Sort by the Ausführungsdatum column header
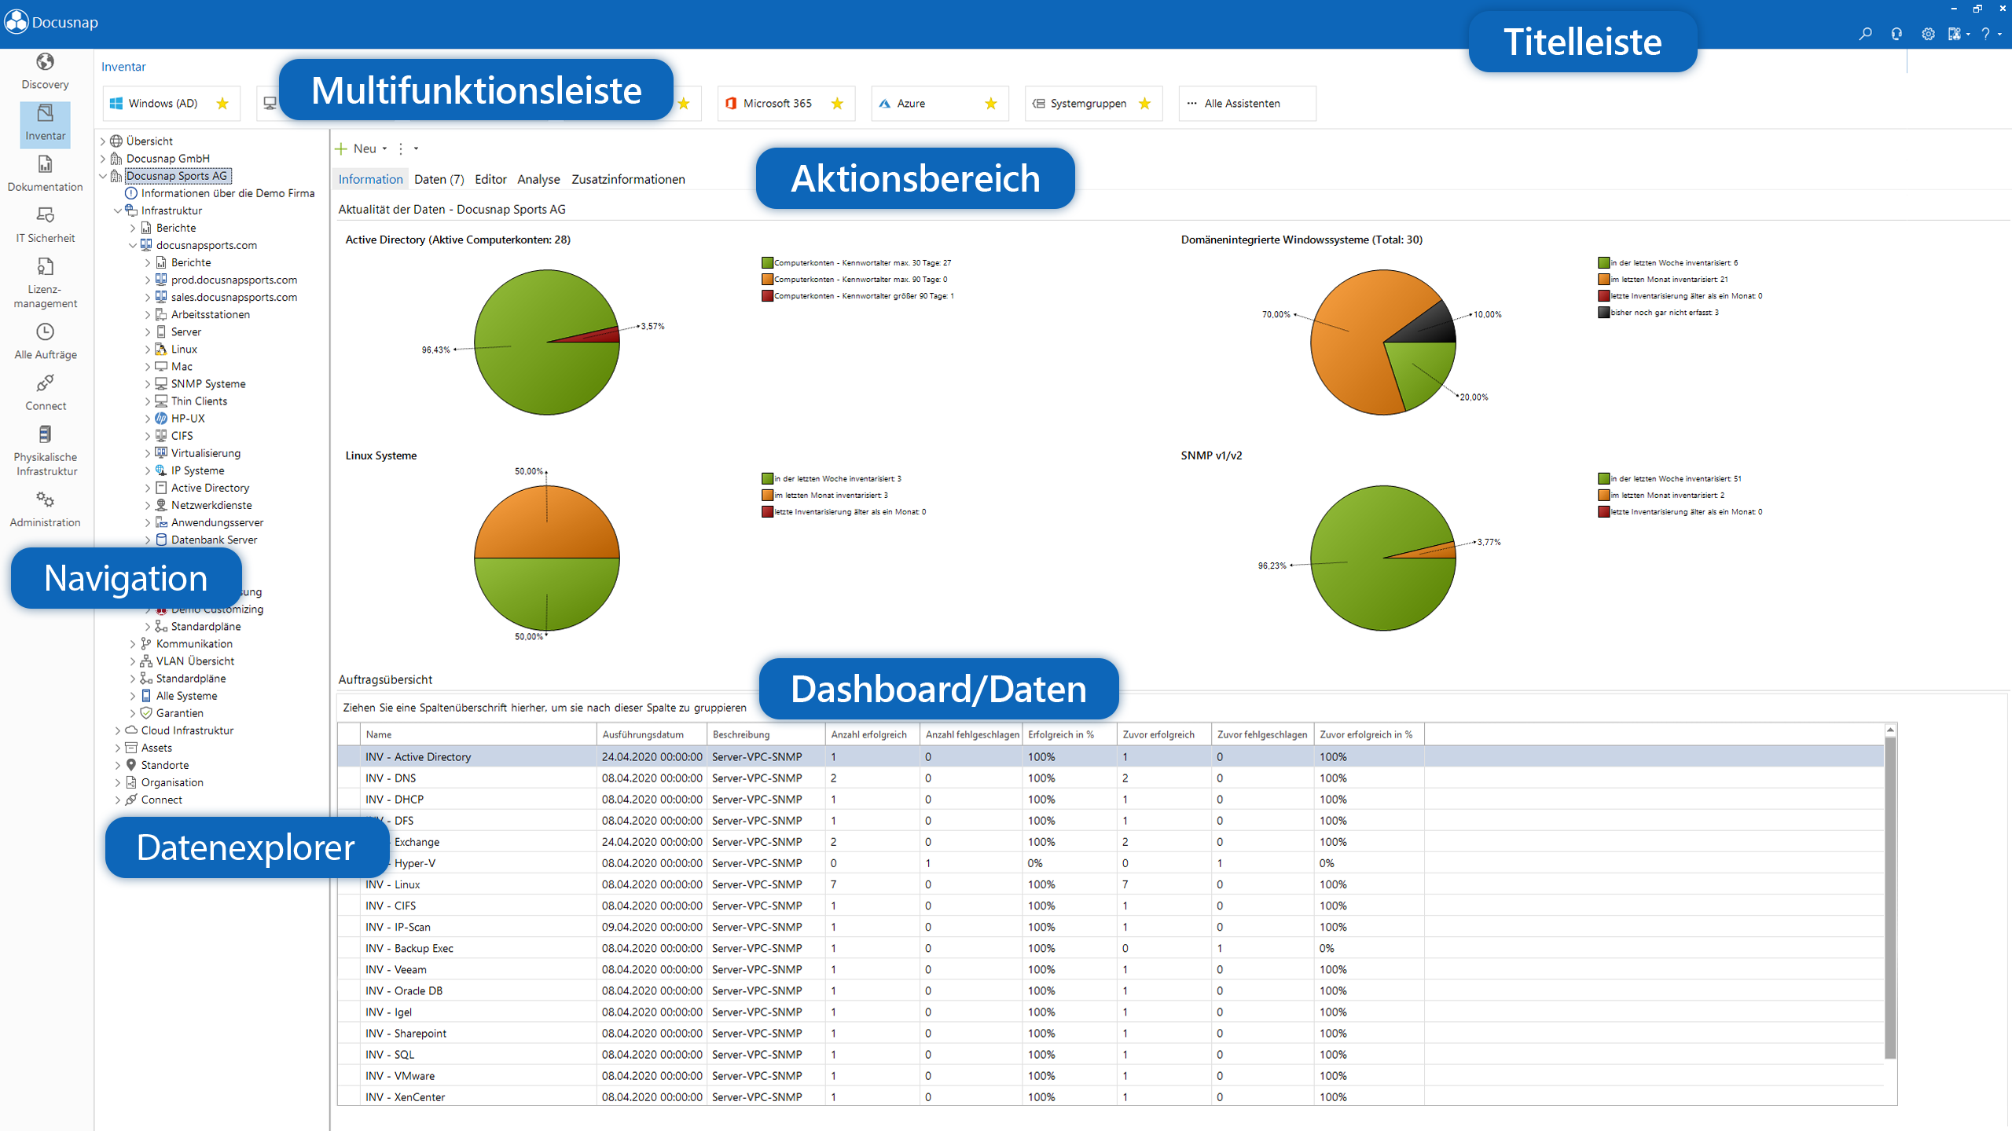Screen dimensions: 2012x1131 click(652, 734)
